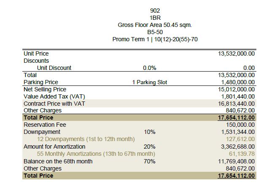Viewport: 280px width, 184px height.
Task: Click the Net Selling Price label
Action: coord(45,89)
